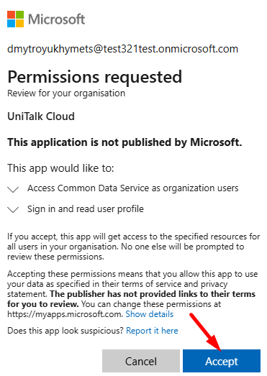The height and width of the screenshot is (376, 267).
Task: Select the dmytroyukhymets account email address
Action: 122,49
